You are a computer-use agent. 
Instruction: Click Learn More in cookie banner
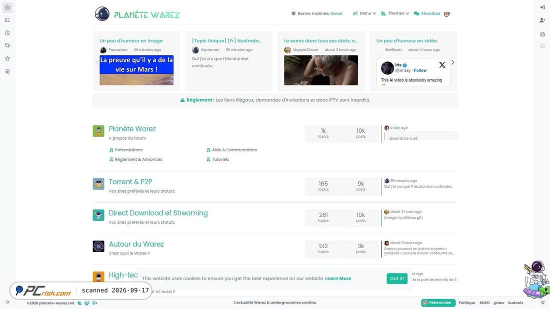pyautogui.click(x=338, y=279)
